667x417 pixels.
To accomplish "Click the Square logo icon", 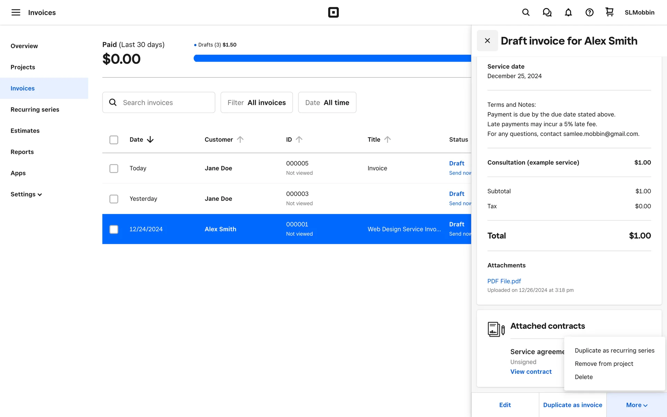I will click(x=333, y=13).
